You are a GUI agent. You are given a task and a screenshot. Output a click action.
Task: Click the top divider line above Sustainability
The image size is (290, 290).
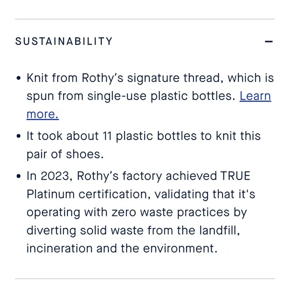click(x=145, y=19)
